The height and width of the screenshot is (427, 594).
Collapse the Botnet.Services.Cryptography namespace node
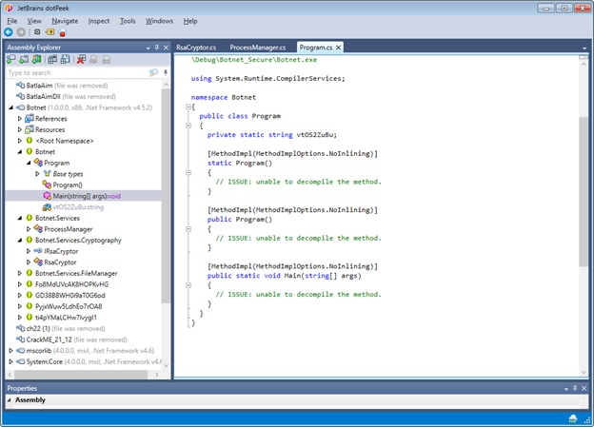[20, 240]
